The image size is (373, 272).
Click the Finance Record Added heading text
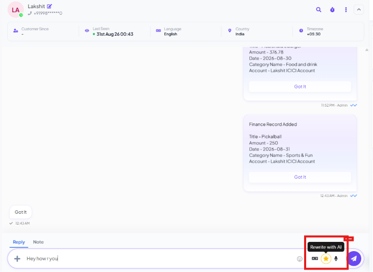(x=273, y=125)
